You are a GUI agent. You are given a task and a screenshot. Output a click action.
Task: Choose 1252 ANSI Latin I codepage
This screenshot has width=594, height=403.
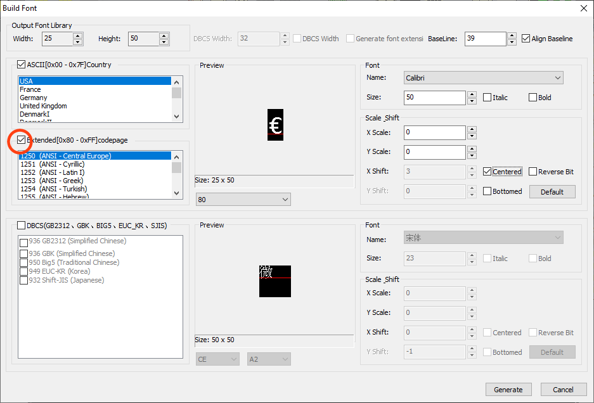click(52, 172)
